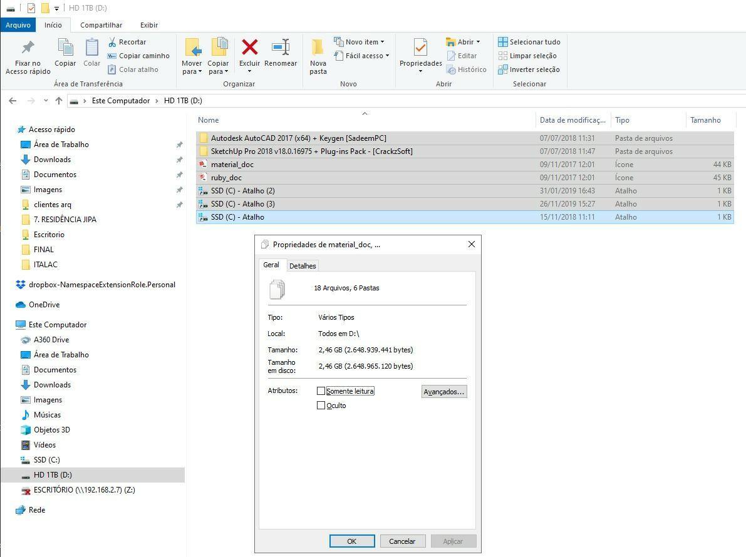Switch to the Compartilhar ribbon tab

point(101,24)
